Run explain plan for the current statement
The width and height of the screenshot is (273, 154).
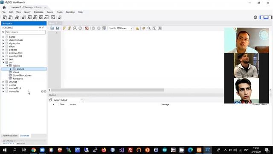[75, 28]
